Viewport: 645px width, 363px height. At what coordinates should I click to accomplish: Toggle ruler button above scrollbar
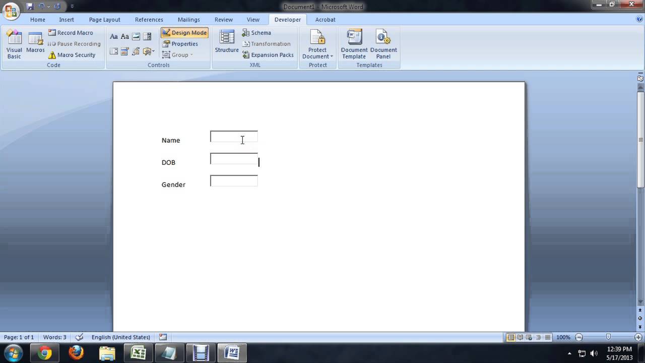click(x=640, y=78)
